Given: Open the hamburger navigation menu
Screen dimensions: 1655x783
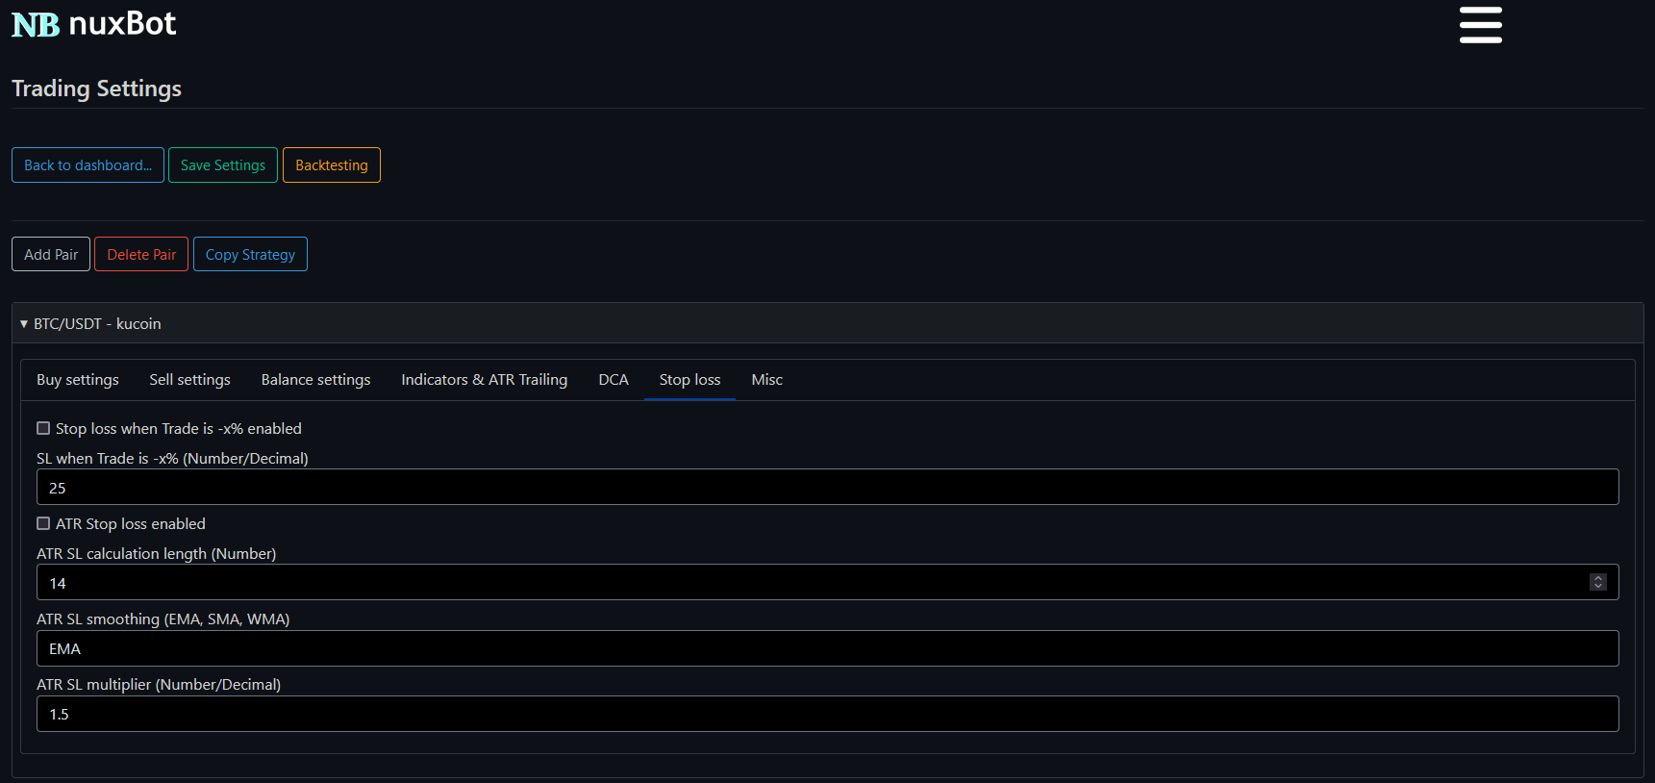Looking at the screenshot, I should 1480,25.
